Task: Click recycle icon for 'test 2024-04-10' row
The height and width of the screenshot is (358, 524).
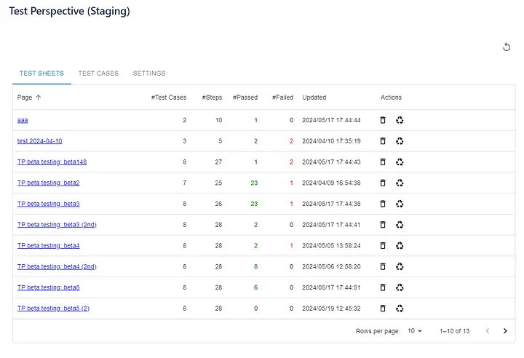Action: [400, 141]
